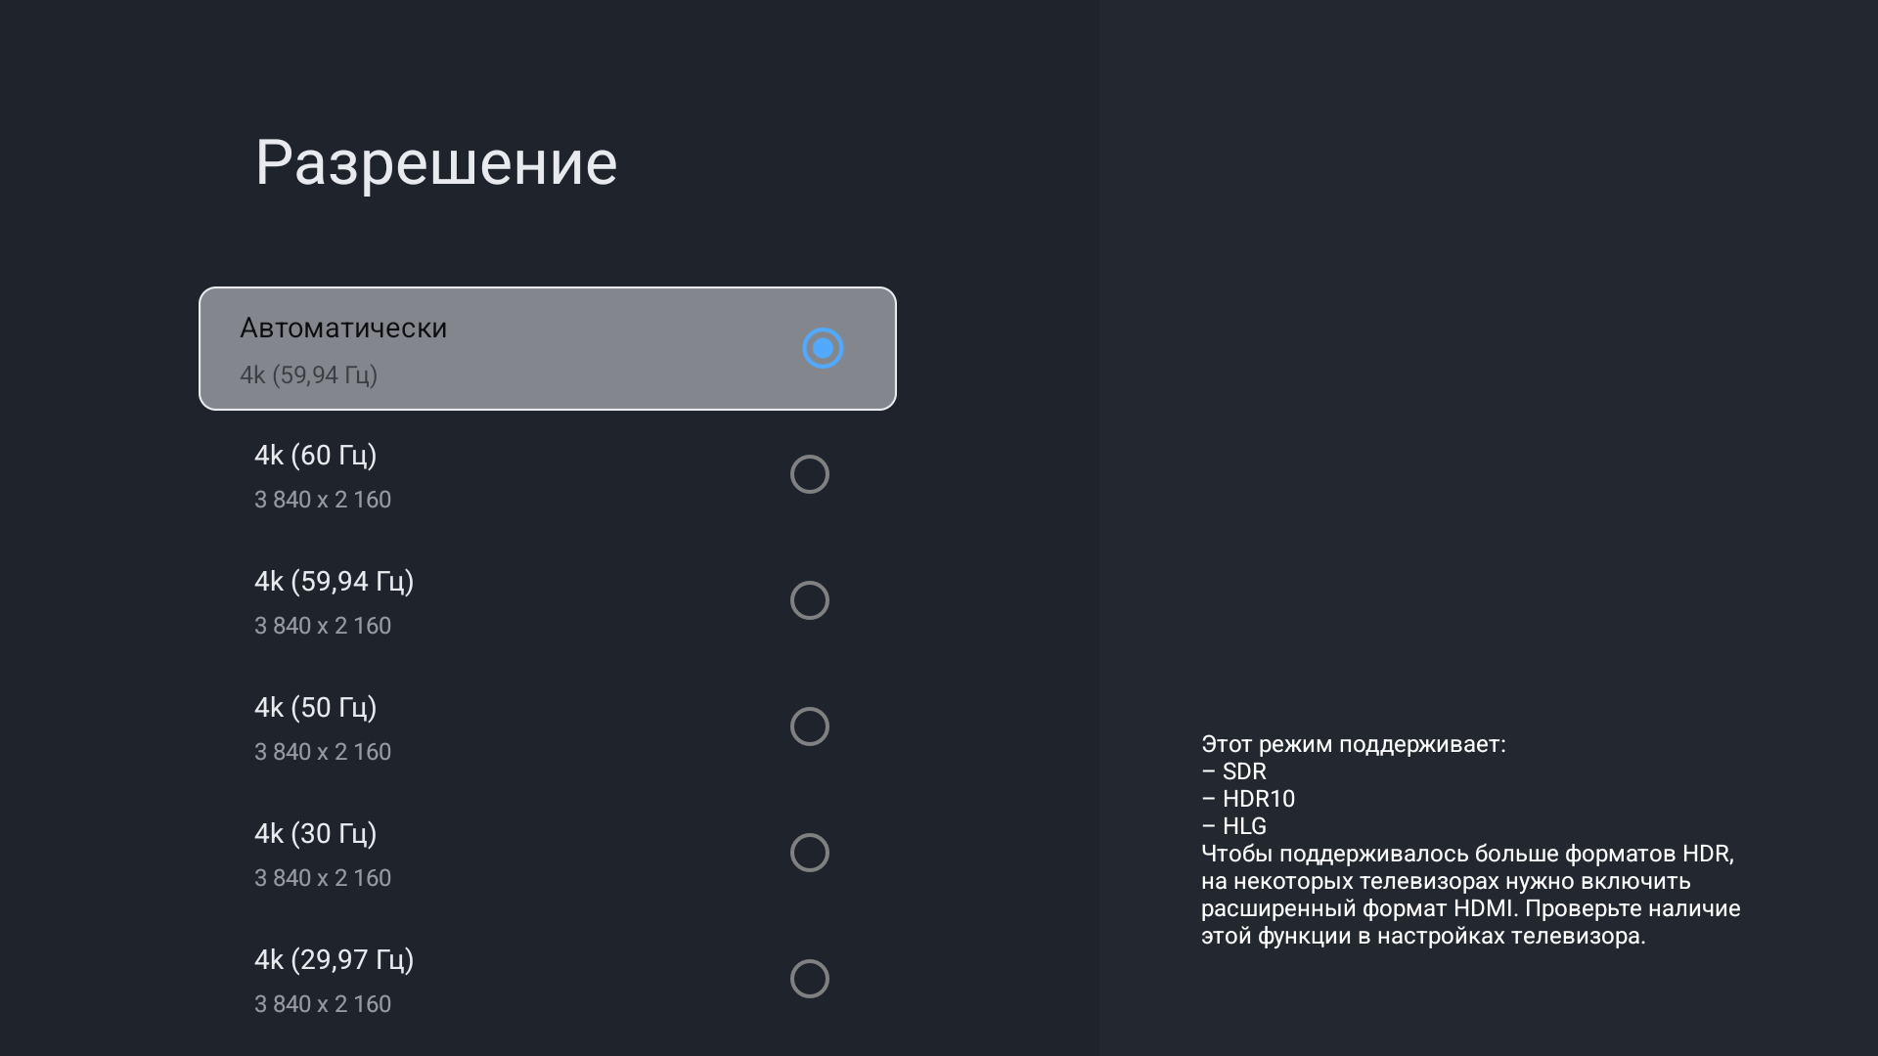
Task: Click the HDR10 line in the info panel
Action: (x=1258, y=799)
